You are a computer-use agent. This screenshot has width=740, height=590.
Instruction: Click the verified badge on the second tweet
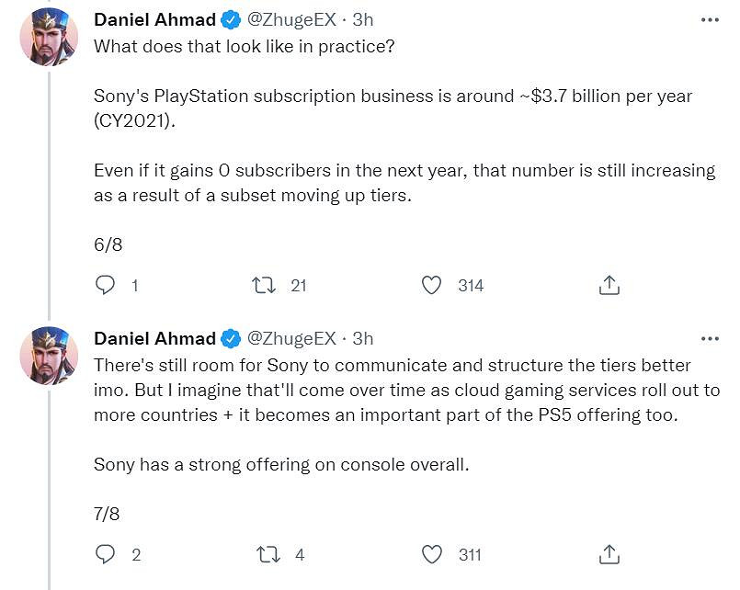point(232,338)
